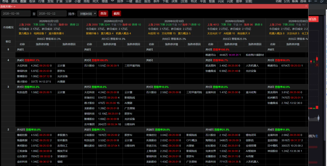
Task: Select stock 协鑫集成 in the Feb 09 column
Action: point(211,71)
